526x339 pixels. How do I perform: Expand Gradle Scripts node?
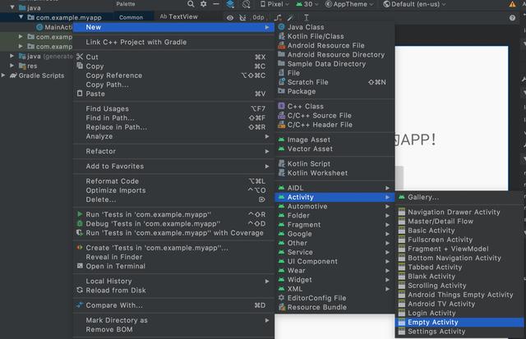click(3, 76)
